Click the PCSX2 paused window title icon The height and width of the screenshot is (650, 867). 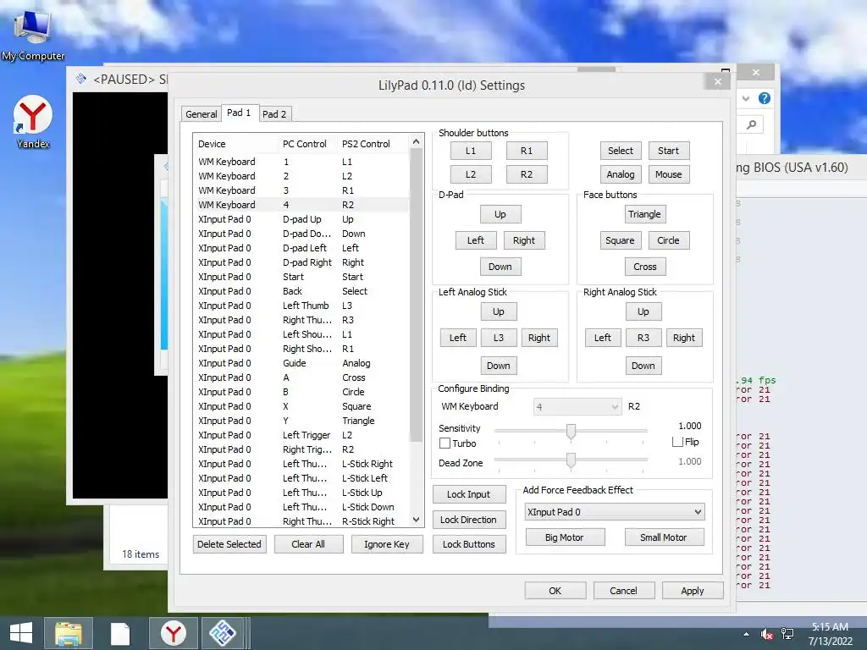point(80,79)
